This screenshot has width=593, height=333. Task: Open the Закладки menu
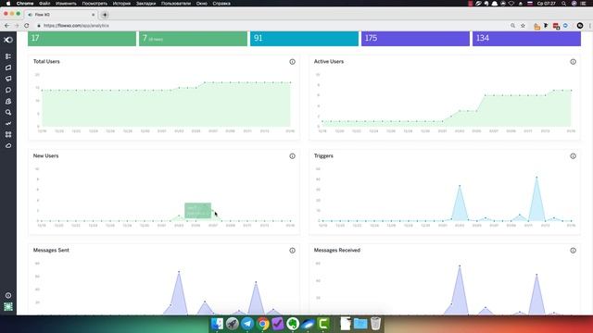pos(145,4)
